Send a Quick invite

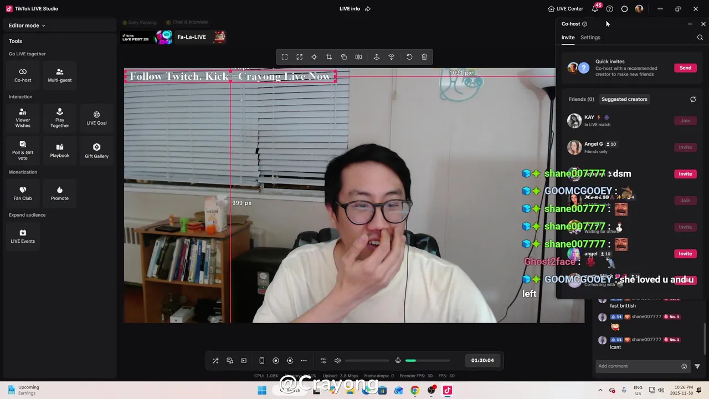tap(685, 68)
